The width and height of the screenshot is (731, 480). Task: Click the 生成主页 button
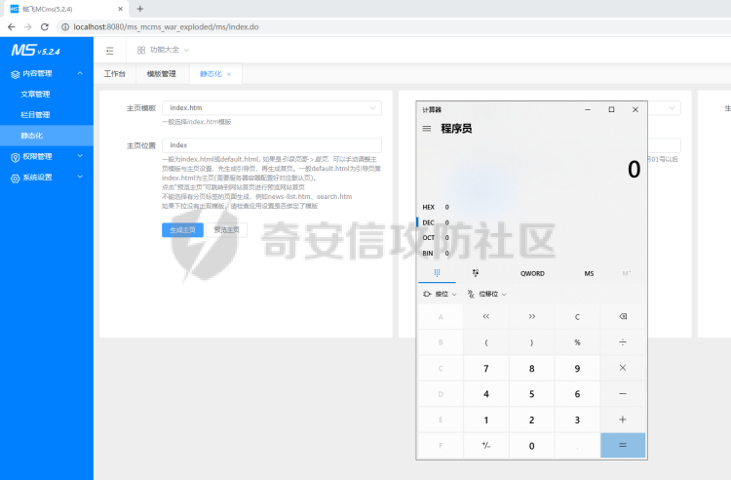(182, 230)
